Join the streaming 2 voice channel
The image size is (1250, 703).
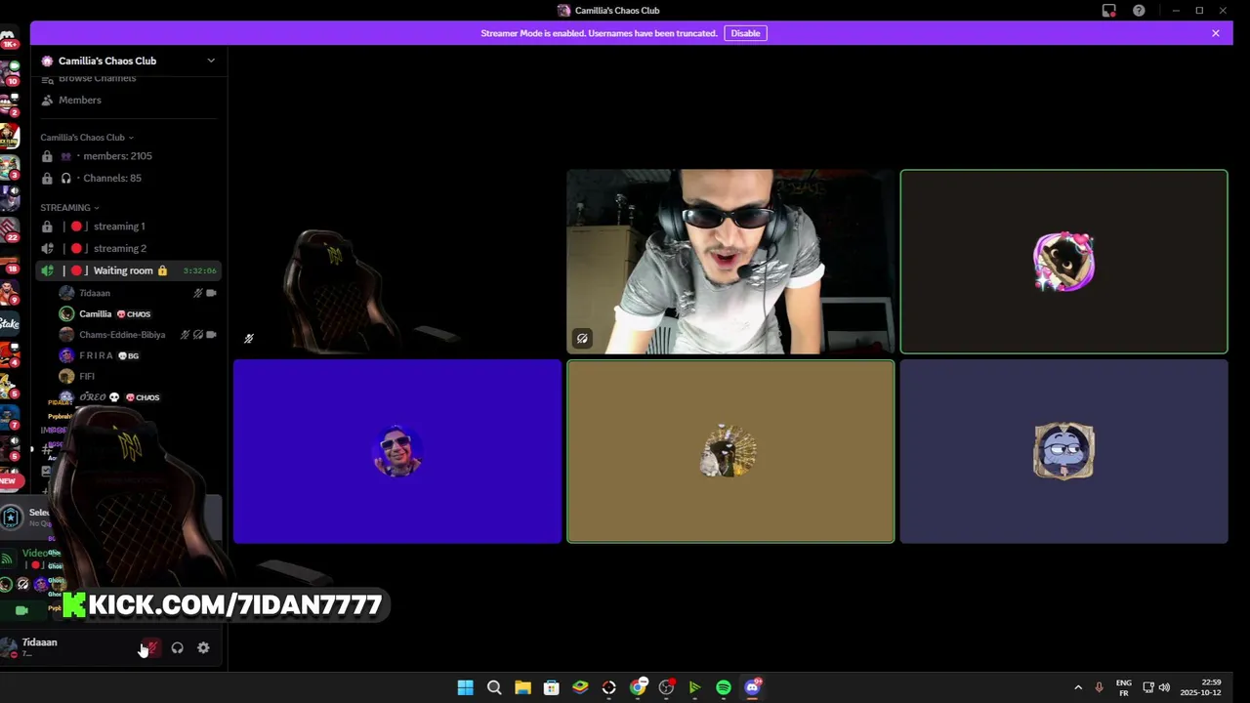pos(128,249)
